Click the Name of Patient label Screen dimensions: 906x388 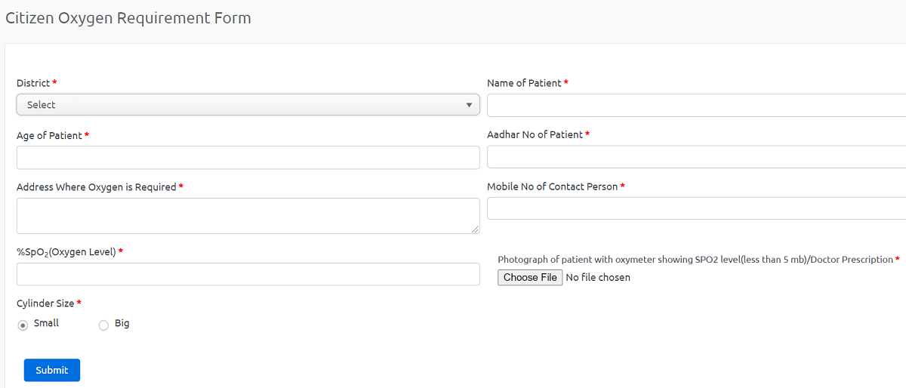click(x=525, y=83)
